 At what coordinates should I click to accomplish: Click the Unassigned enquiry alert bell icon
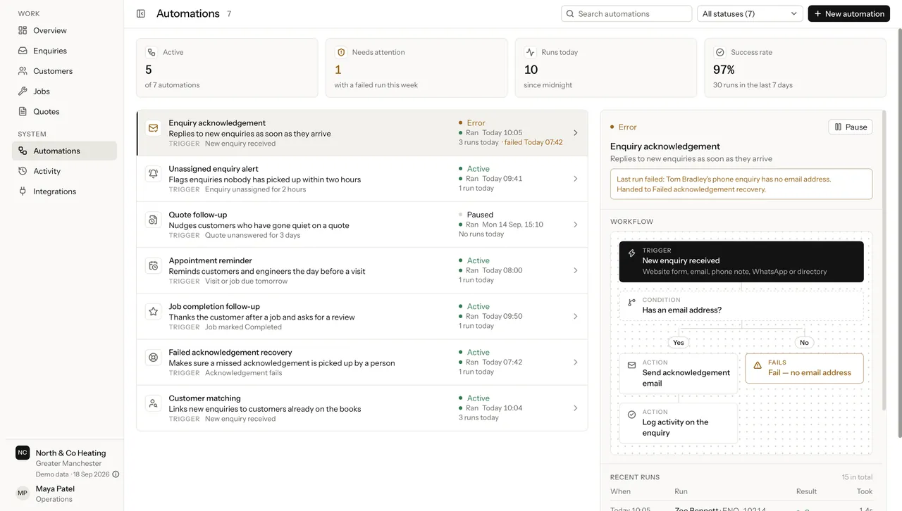coord(153,174)
